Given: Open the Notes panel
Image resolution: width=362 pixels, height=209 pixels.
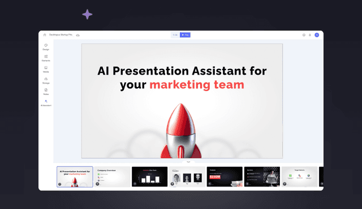Looking at the screenshot, I should coord(46,92).
